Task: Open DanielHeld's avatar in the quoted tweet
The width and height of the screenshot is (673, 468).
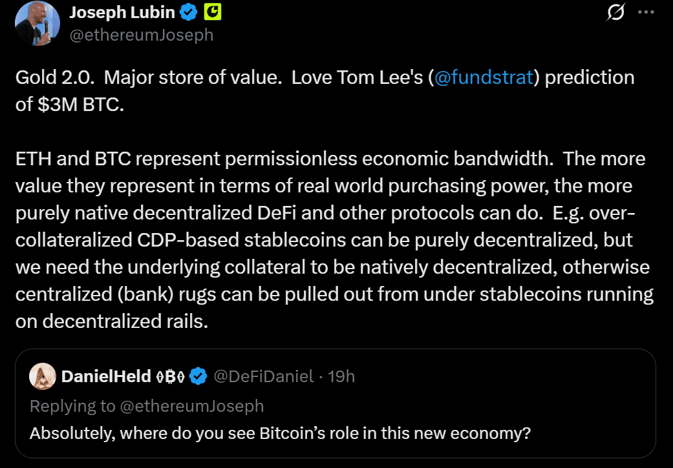Action: click(42, 376)
